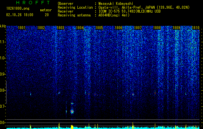The image size is (203, 129).
Task: Click the 1809 time marker
Action: click(x=177, y=28)
